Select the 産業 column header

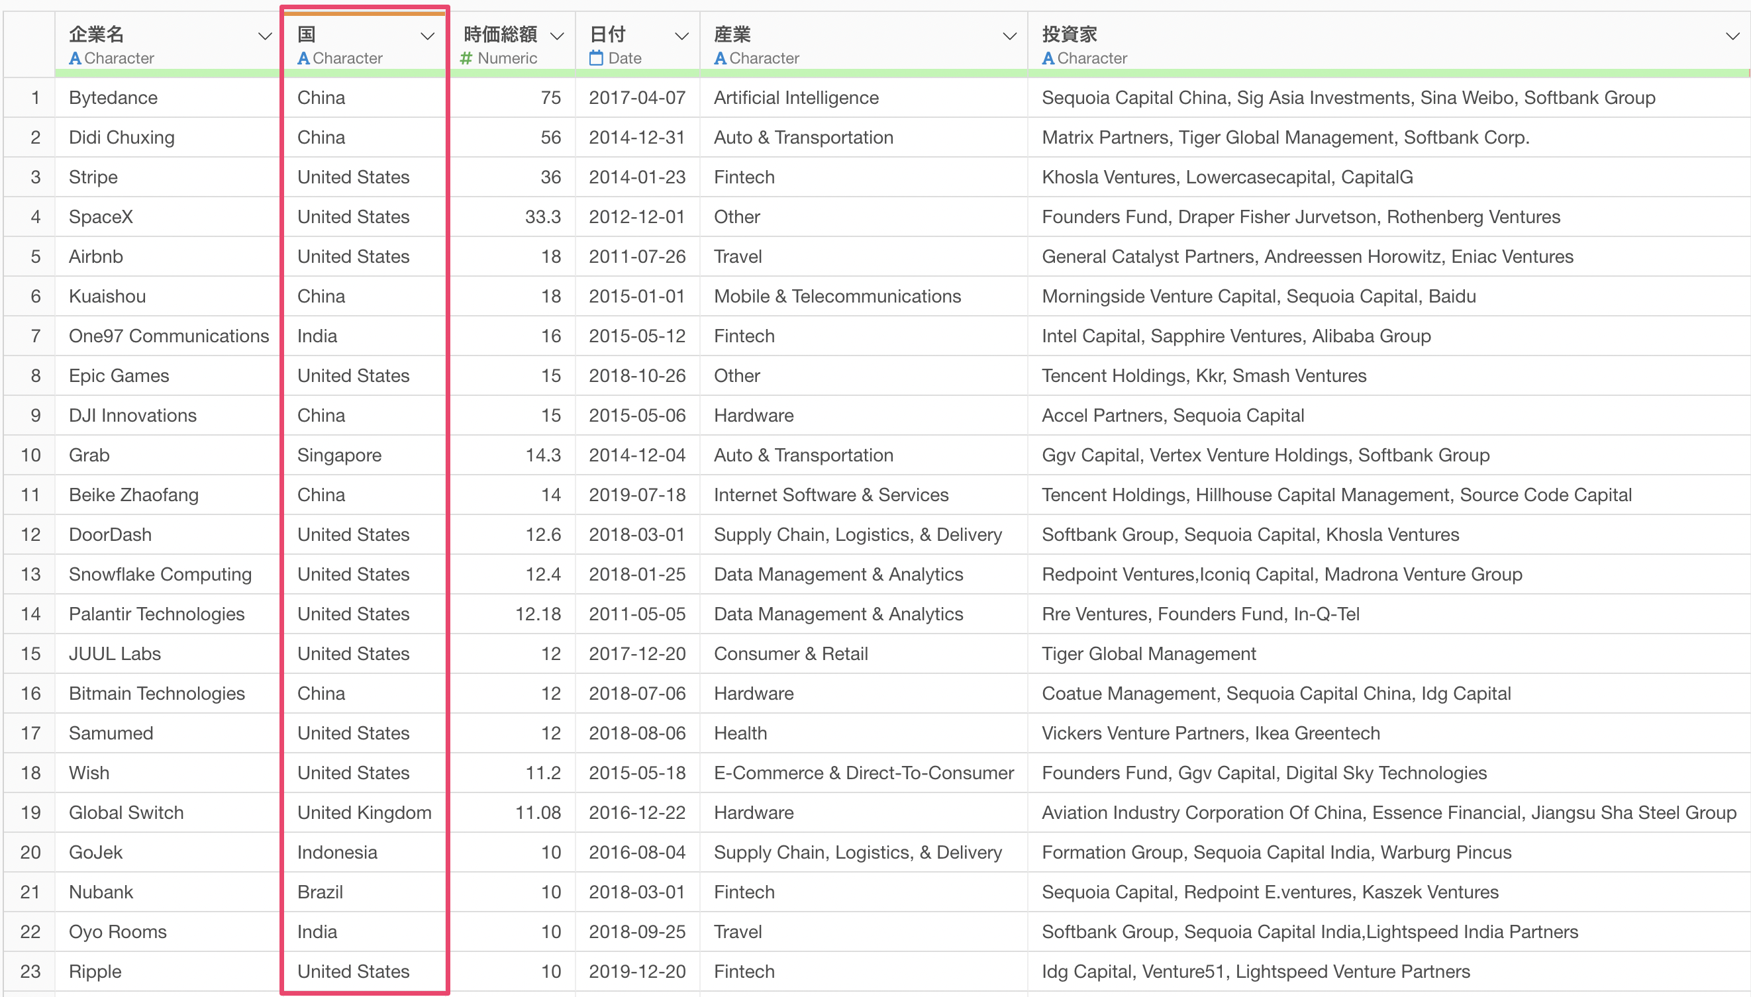coord(864,43)
